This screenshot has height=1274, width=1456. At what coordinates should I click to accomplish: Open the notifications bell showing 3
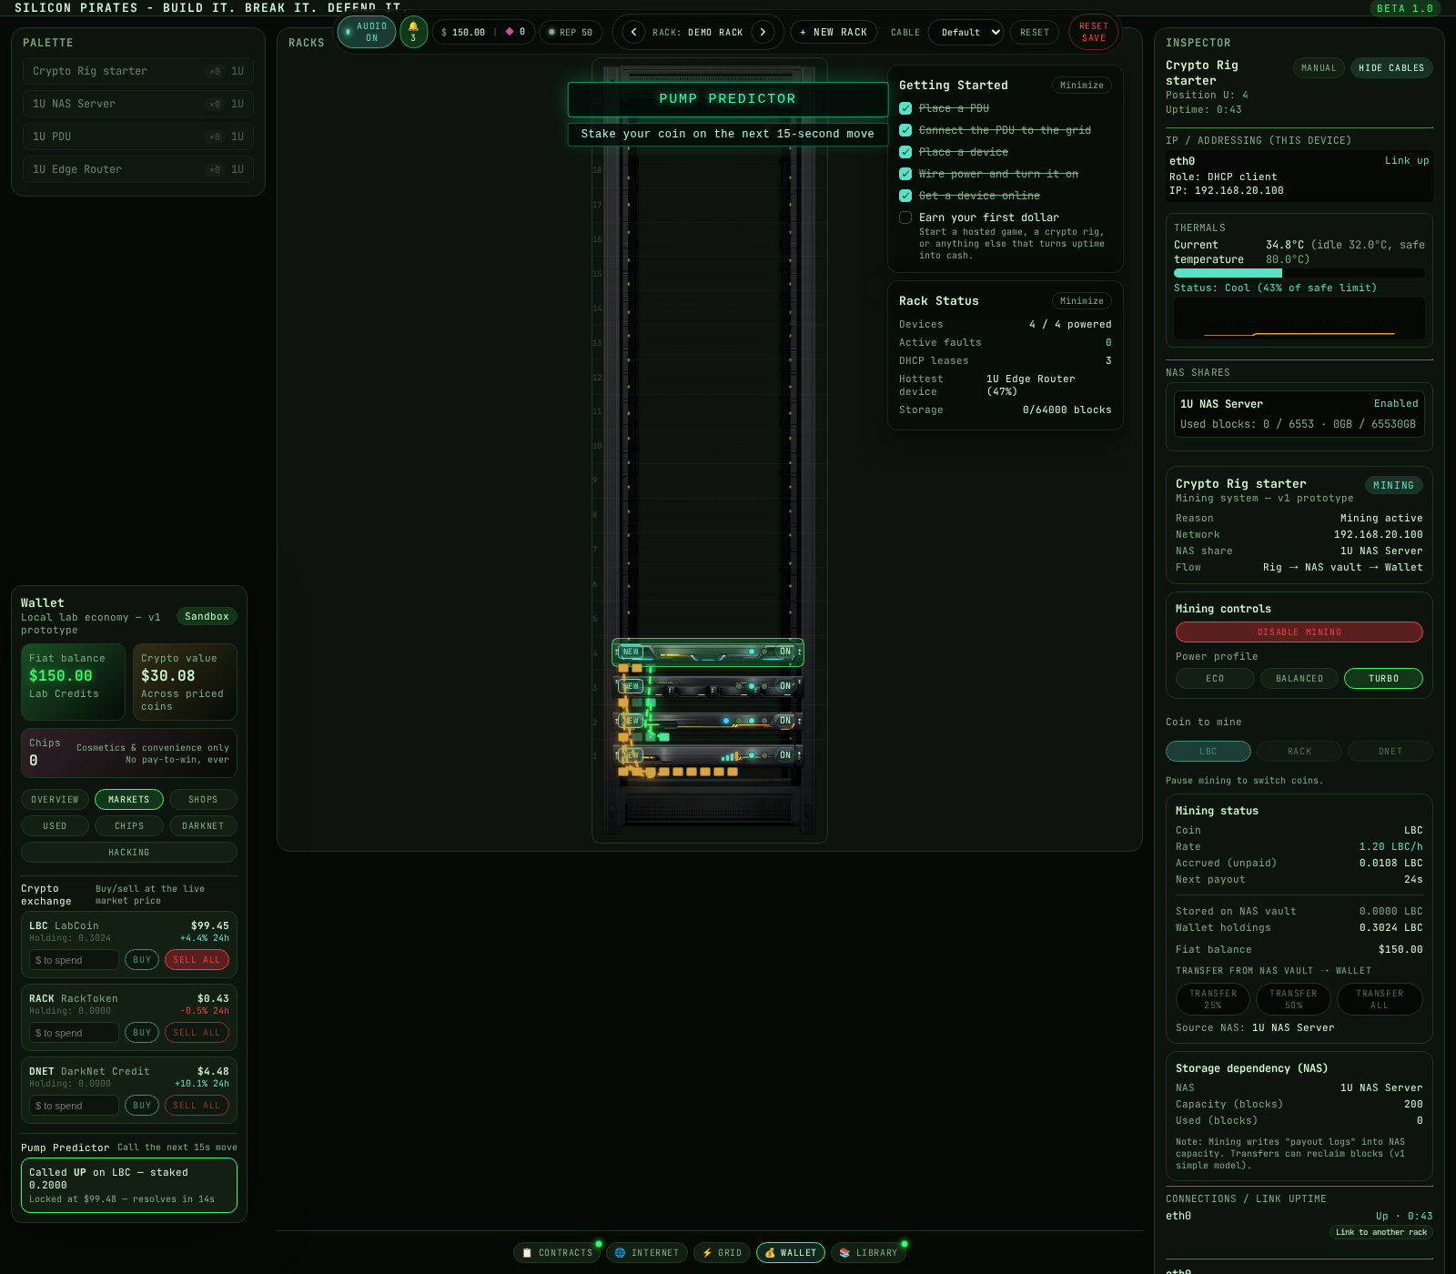coord(414,32)
